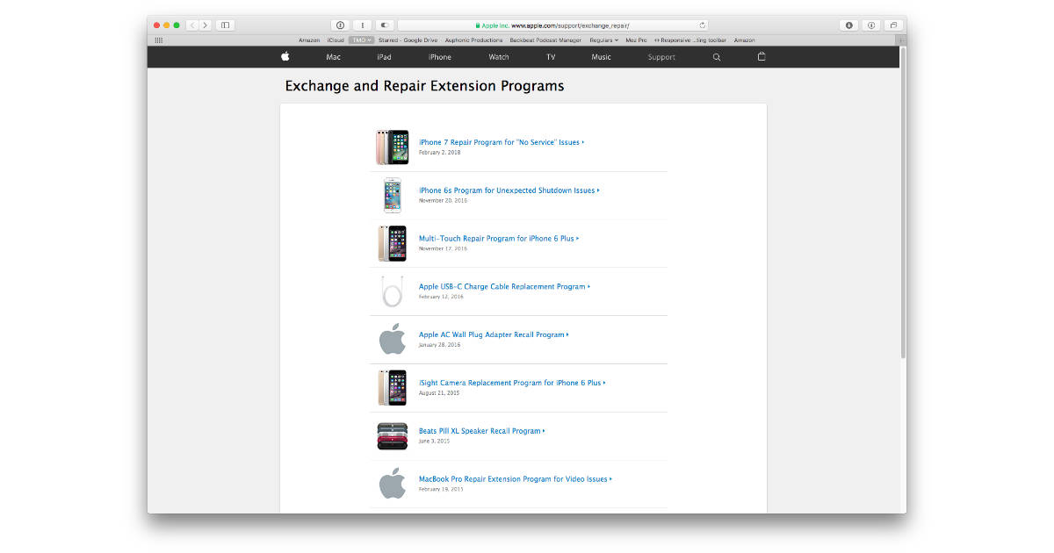Open Multi-Touch Repair Program for iPhone 6 Plus
1054x553 pixels.
499,239
